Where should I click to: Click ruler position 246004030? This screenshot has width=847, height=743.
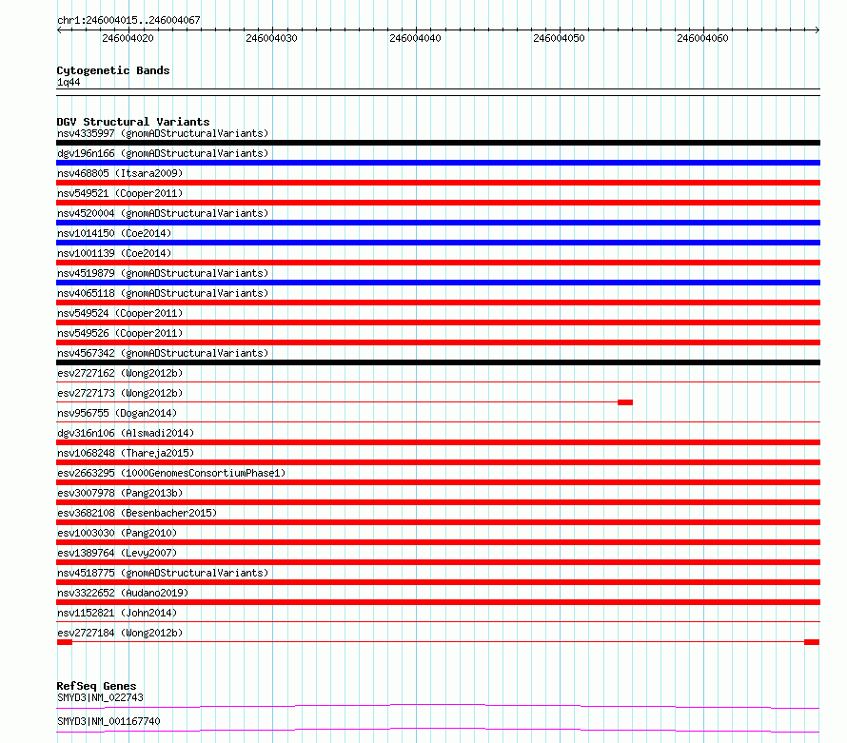click(x=272, y=38)
